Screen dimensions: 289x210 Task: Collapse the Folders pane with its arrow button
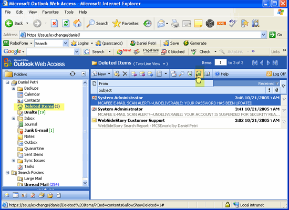(x=84, y=74)
